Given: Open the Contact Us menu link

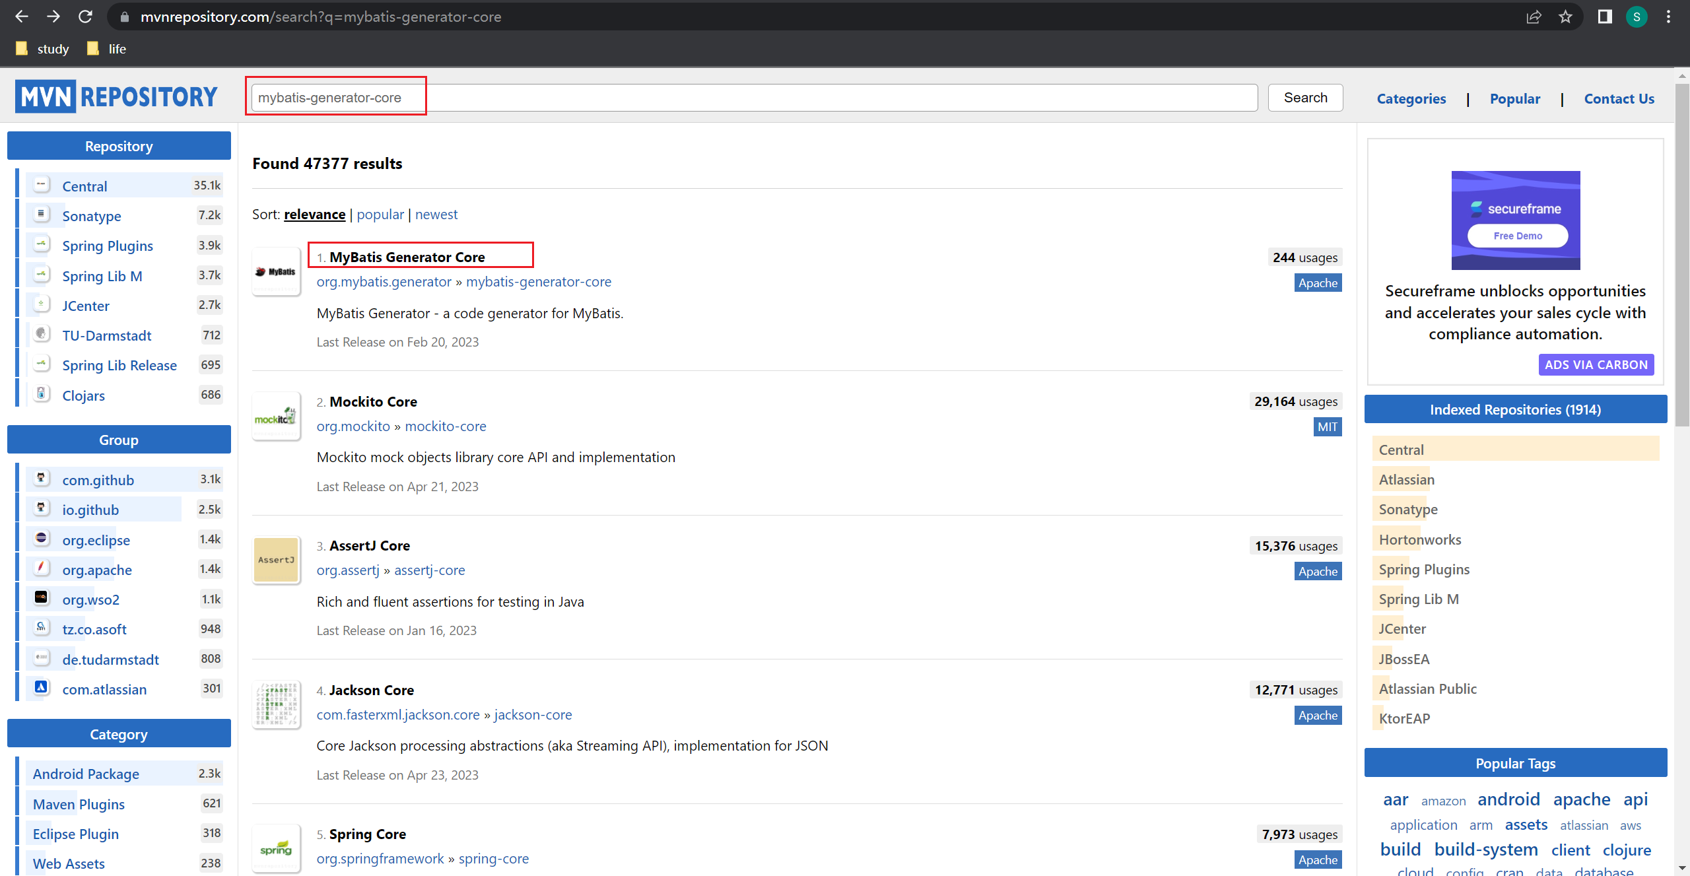Looking at the screenshot, I should click(1619, 99).
